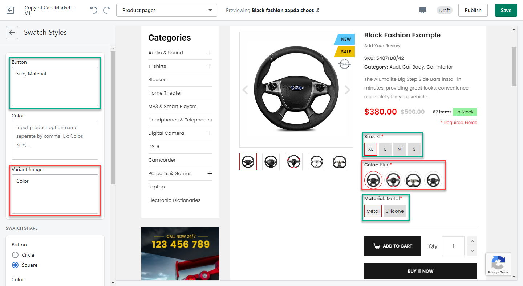Image resolution: width=523 pixels, height=286 pixels.
Task: Click the green Save button
Action: click(x=506, y=10)
